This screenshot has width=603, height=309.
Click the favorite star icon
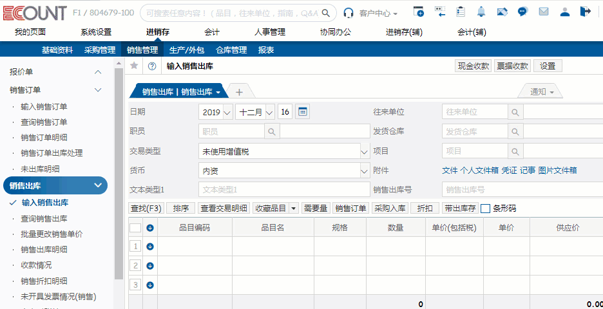(x=134, y=66)
